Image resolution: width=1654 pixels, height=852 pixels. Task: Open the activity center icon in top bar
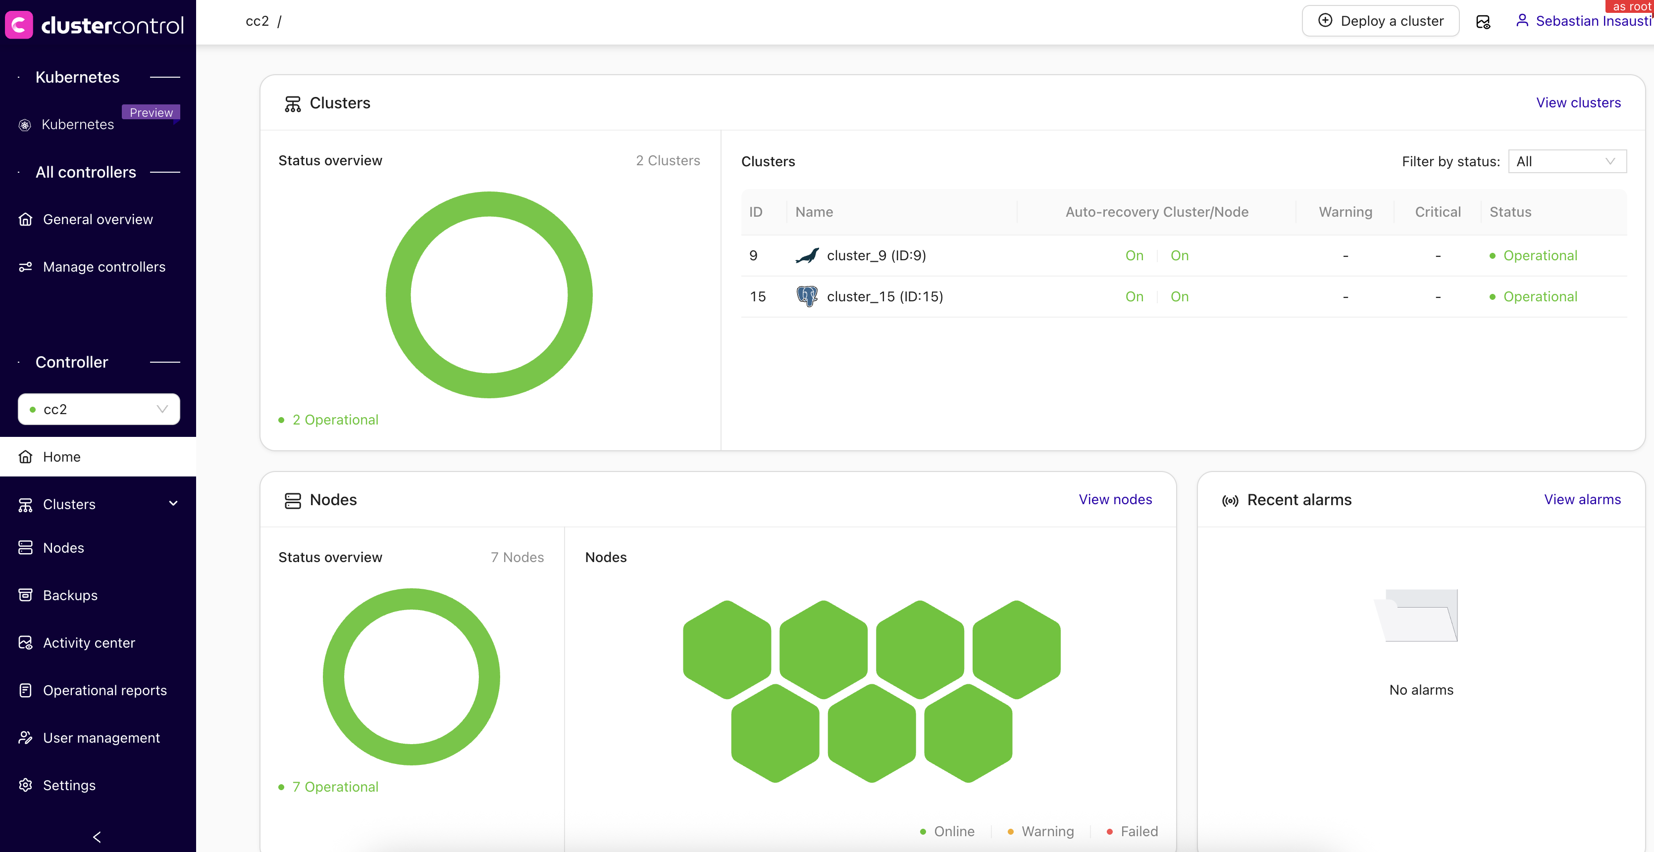[1483, 22]
